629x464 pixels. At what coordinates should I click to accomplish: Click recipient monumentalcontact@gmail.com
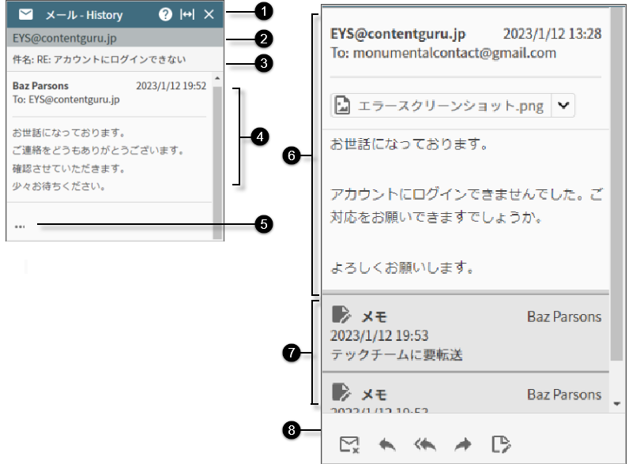(454, 53)
